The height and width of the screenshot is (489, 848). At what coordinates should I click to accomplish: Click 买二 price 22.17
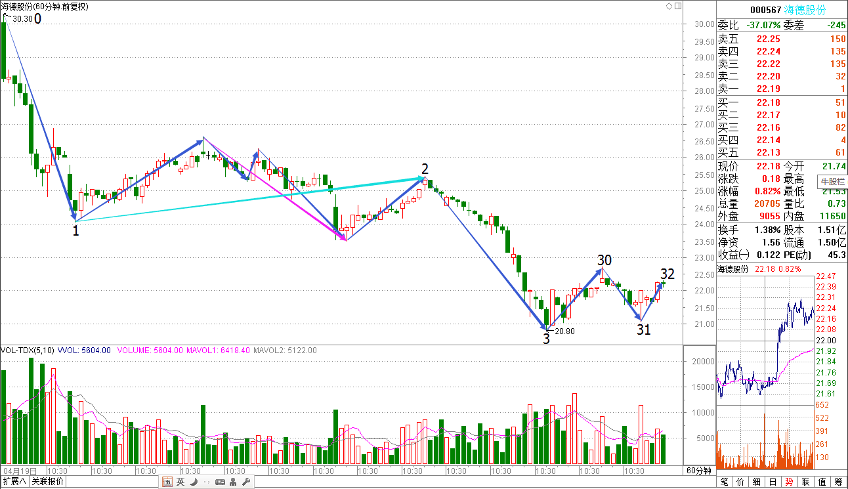769,115
